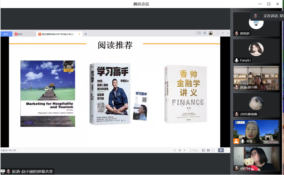Switch to reading view icon
The height and width of the screenshot is (175, 284).
[213, 150]
